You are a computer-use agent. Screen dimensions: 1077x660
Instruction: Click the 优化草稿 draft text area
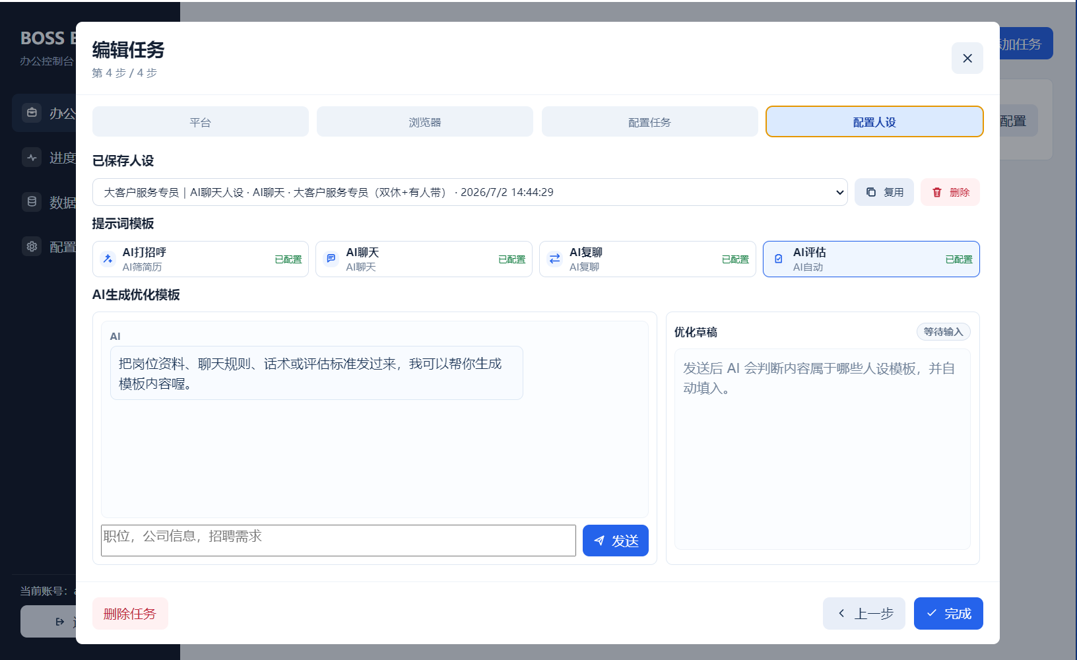click(x=822, y=449)
